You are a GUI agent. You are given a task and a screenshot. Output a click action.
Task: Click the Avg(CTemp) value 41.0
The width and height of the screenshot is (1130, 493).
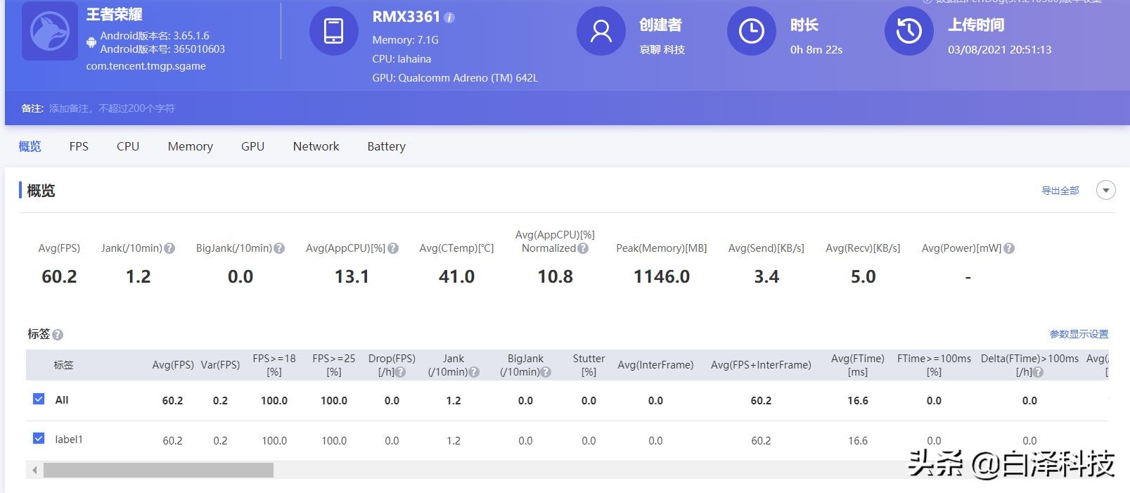click(457, 277)
